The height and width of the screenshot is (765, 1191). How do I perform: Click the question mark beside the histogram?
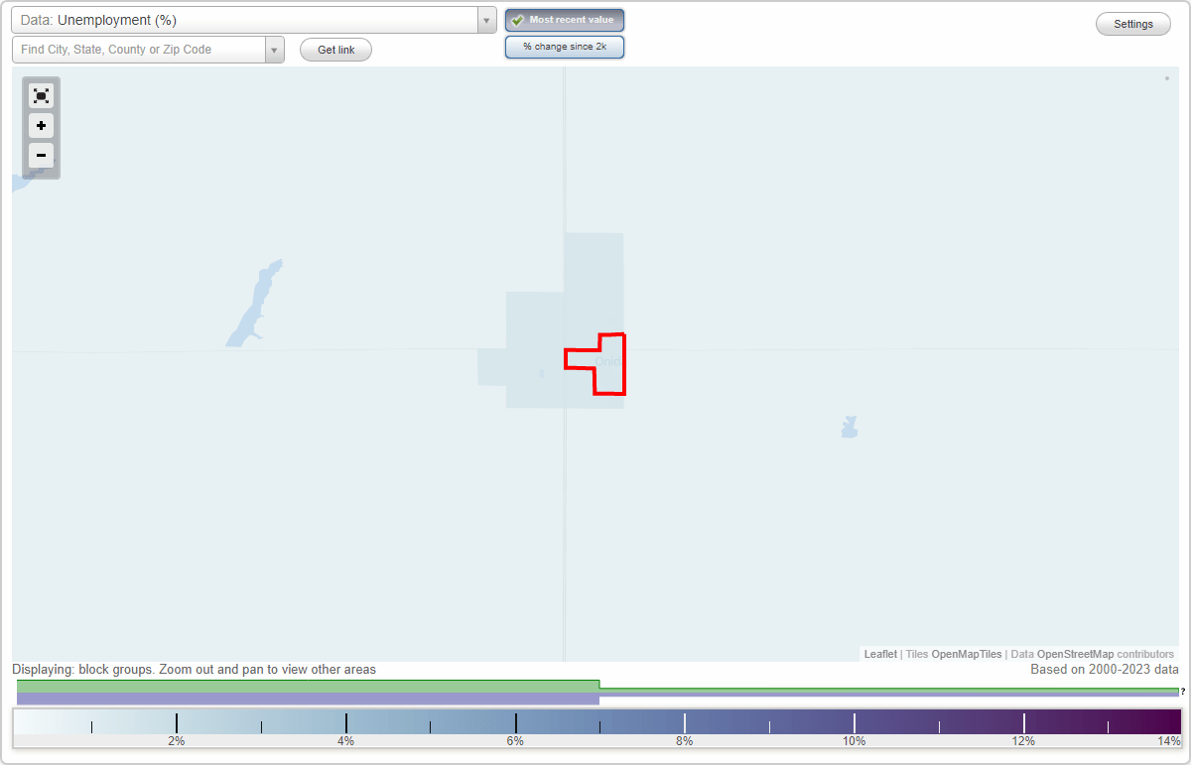pos(1183,691)
